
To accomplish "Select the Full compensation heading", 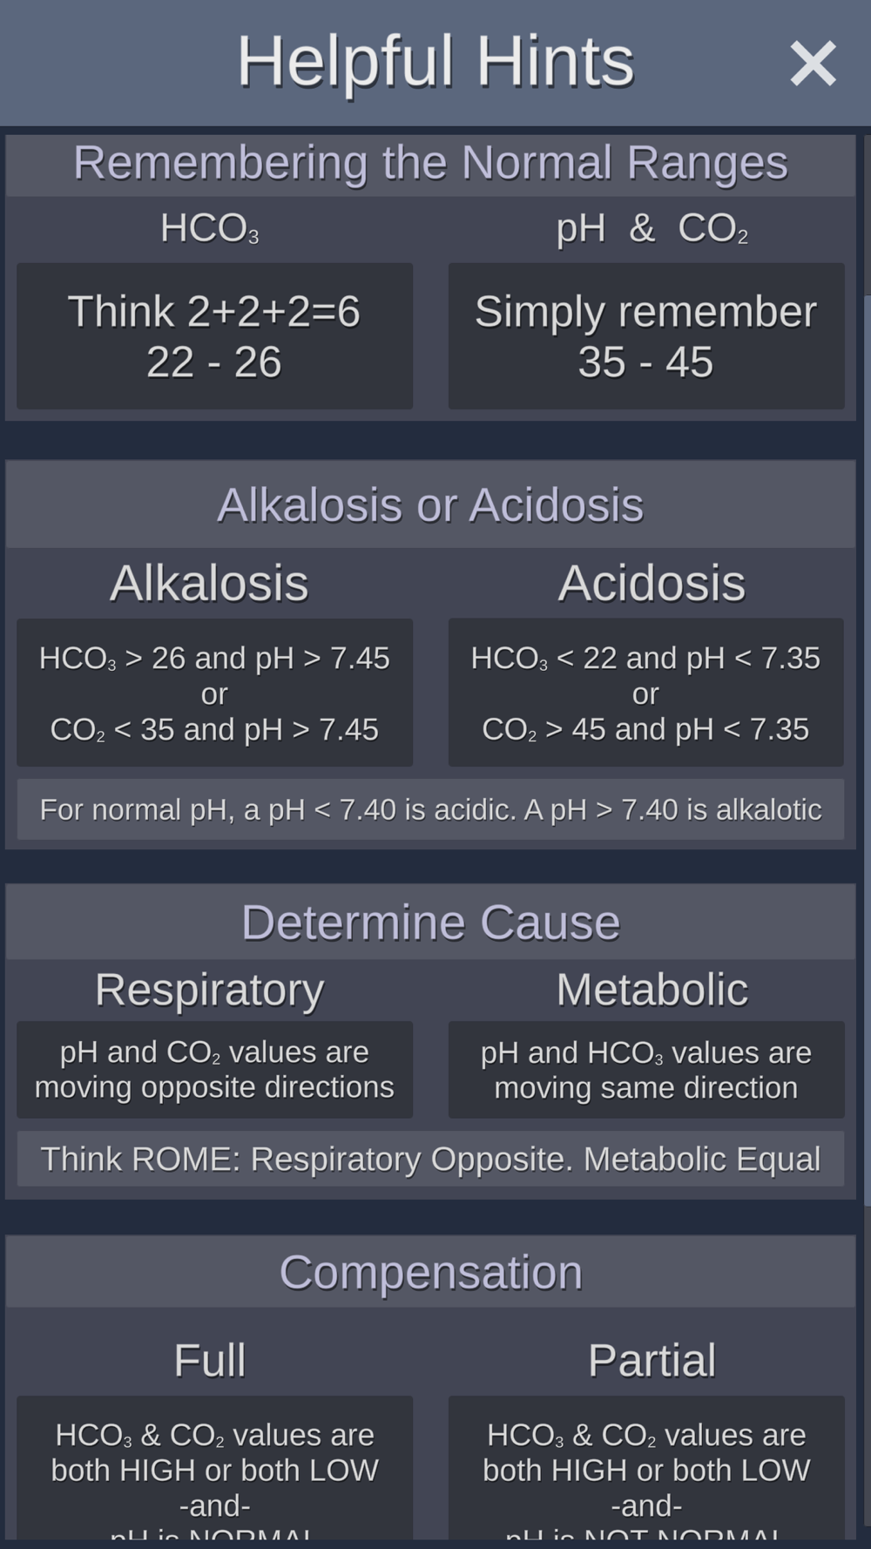I will 209,1360.
